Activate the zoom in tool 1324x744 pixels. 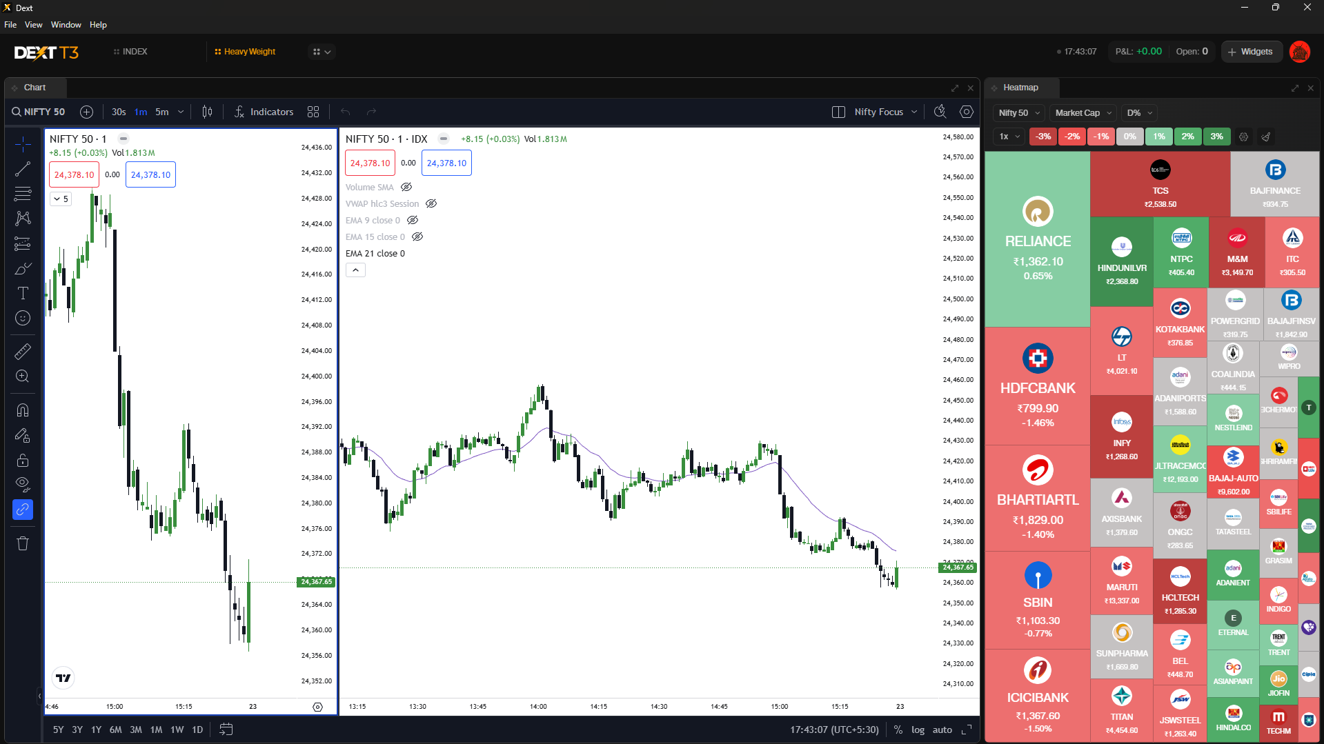(23, 376)
